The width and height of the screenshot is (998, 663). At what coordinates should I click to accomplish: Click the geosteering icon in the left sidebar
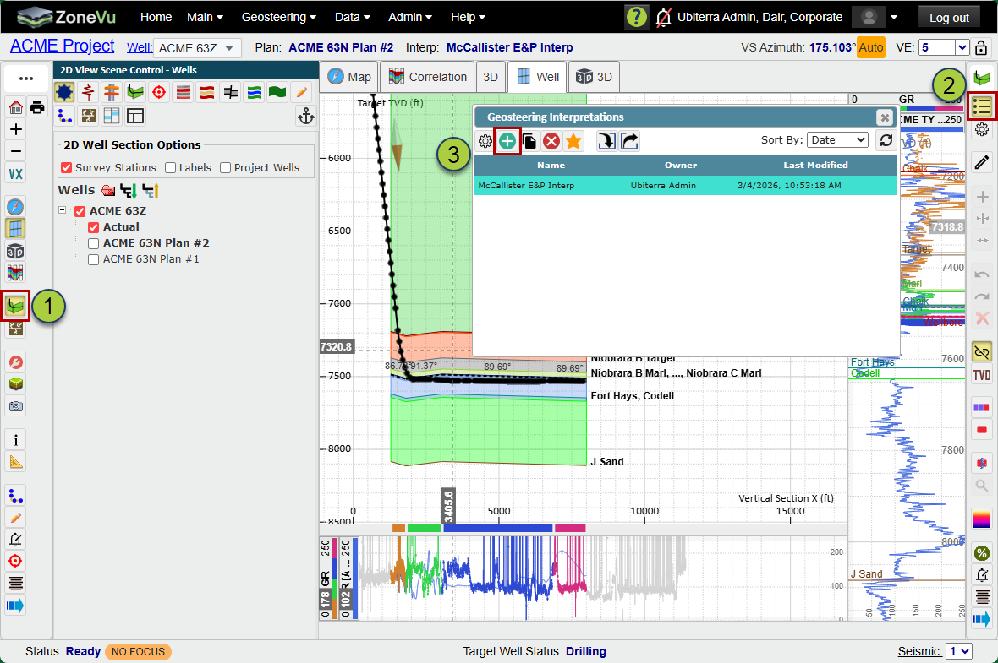tap(15, 307)
